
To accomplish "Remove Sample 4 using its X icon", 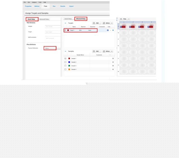I will point(113,69).
